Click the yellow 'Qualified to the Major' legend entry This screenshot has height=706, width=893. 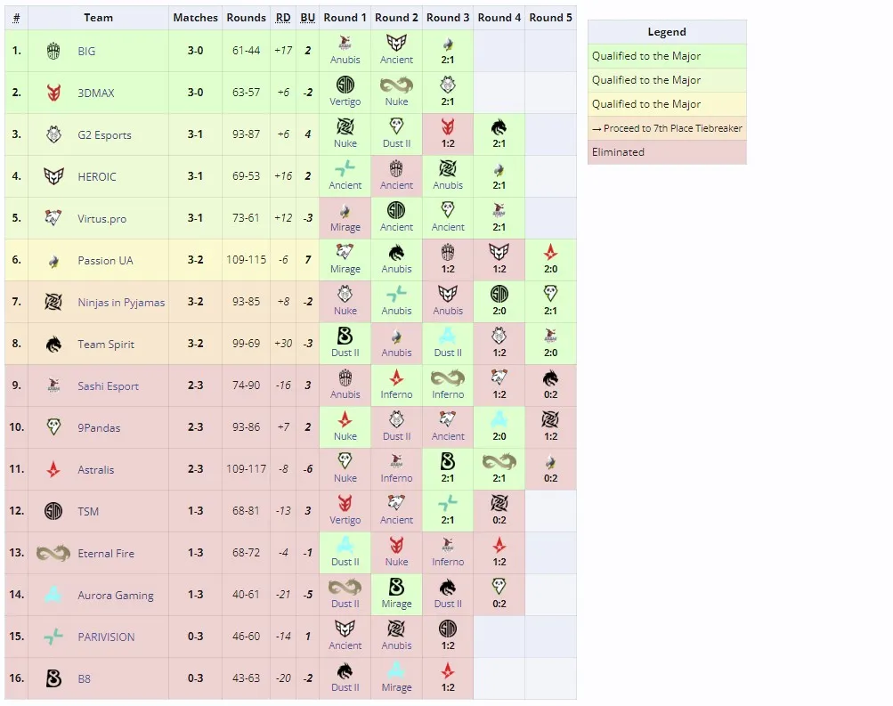pyautogui.click(x=667, y=104)
